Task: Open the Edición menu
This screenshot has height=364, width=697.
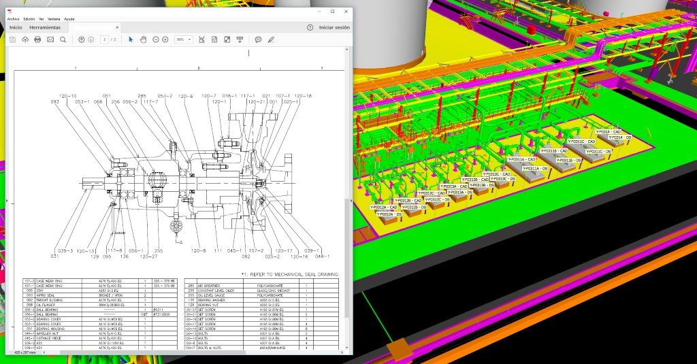Action: click(x=29, y=19)
